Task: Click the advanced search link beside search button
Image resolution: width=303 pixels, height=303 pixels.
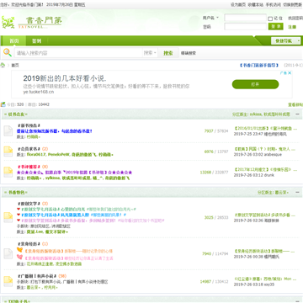Action: (189, 53)
